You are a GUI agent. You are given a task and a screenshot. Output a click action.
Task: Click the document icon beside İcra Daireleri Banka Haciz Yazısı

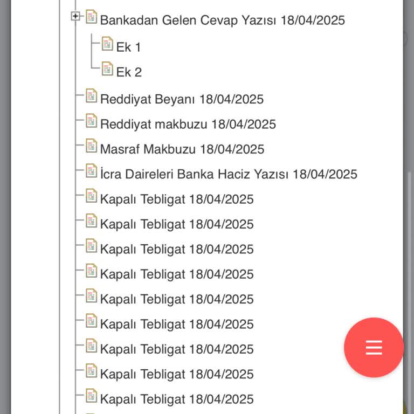point(91,170)
